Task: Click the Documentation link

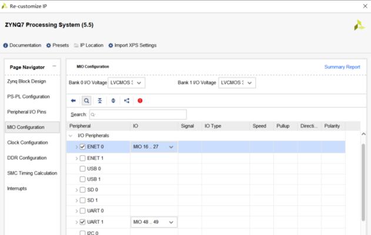Action: [25, 45]
